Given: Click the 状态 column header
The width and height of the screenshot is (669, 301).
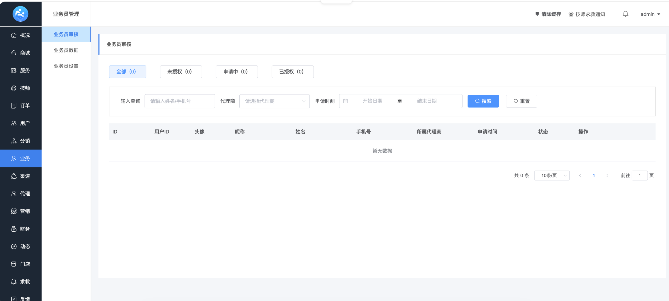Looking at the screenshot, I should point(543,132).
